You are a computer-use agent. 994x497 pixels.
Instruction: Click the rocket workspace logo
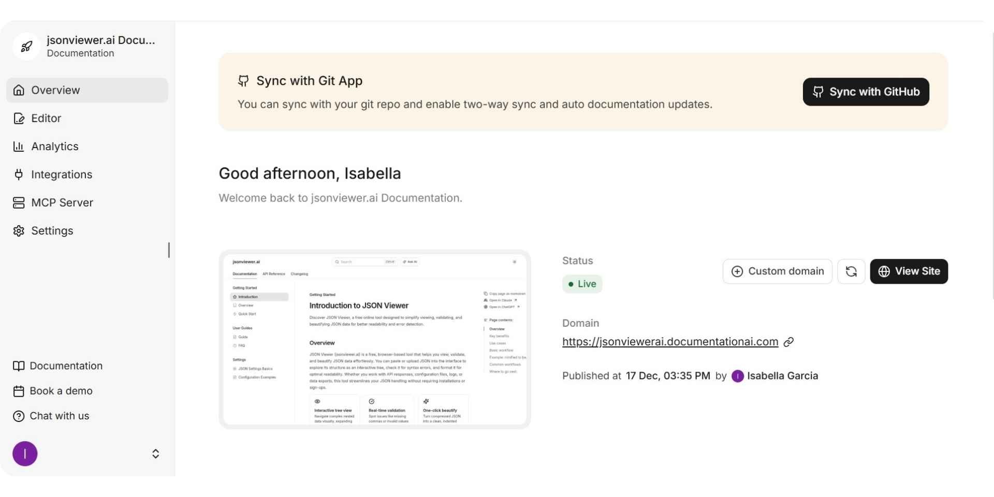click(26, 46)
